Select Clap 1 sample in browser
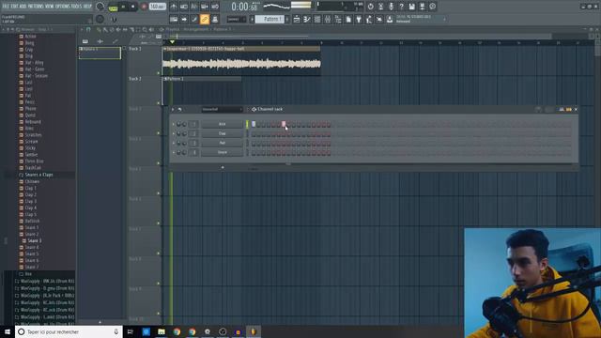This screenshot has height=338, width=601. 30,188
